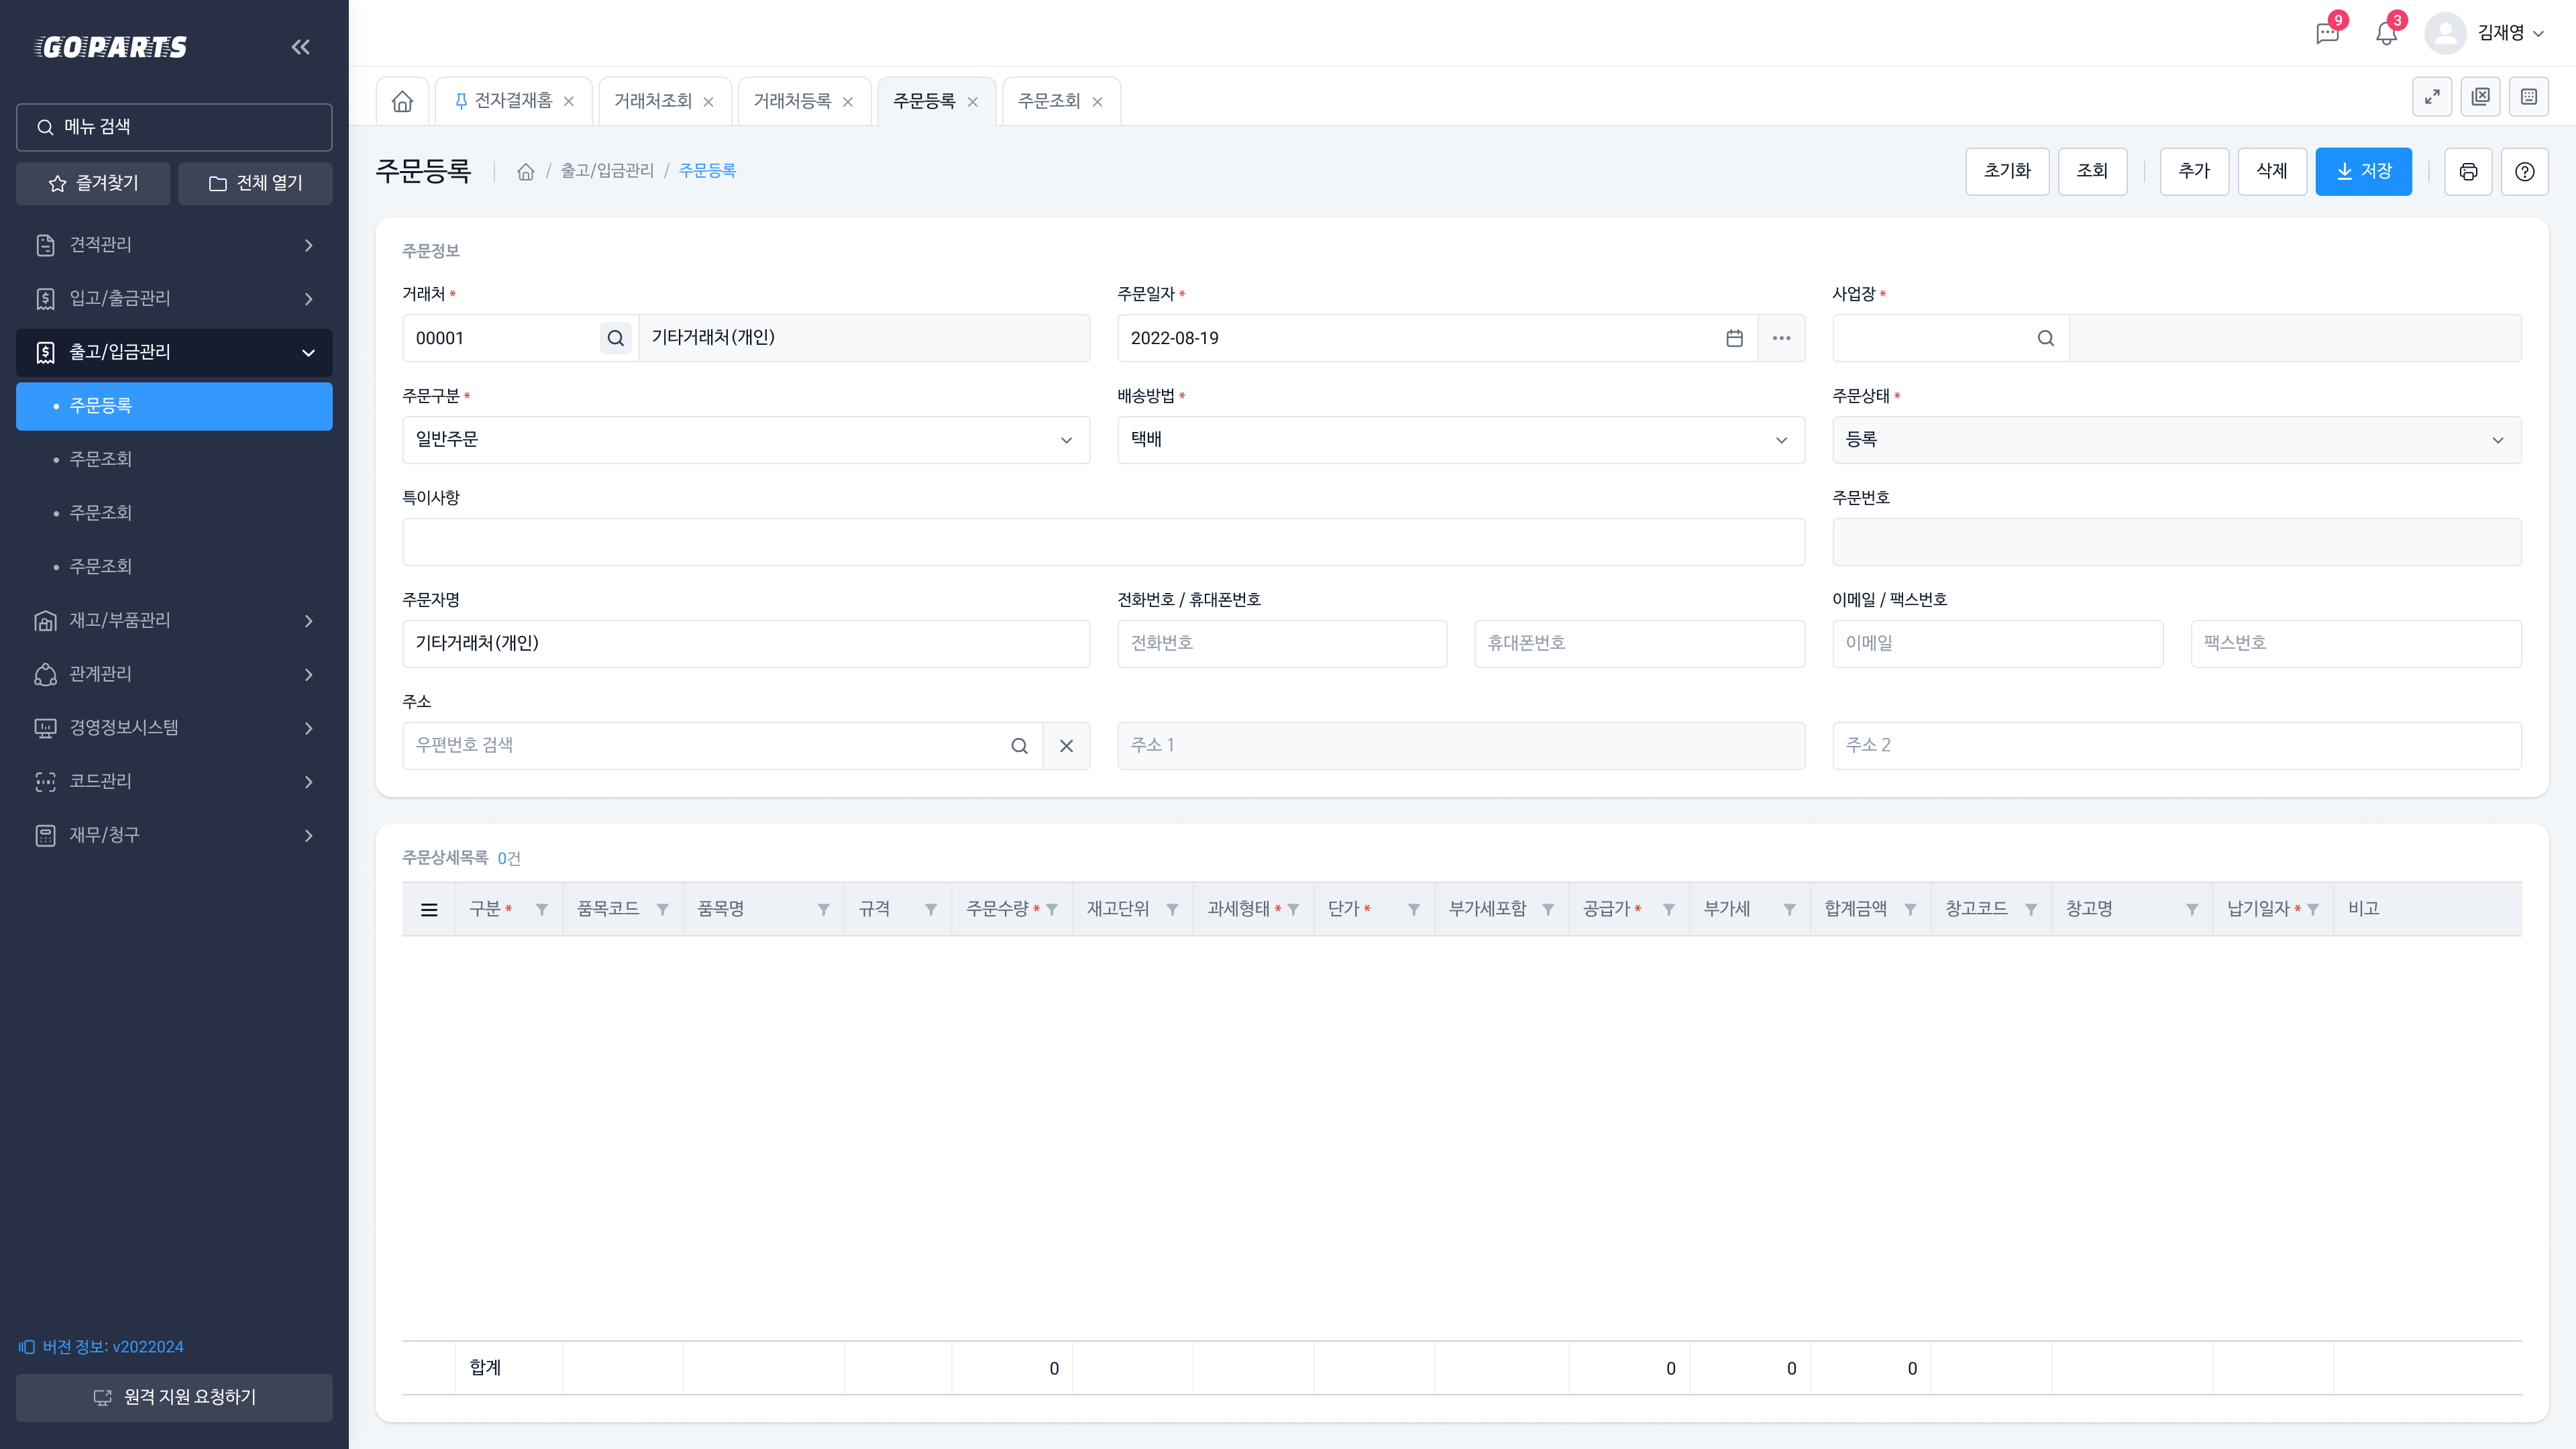Click the 거래처 search magnifier icon
Viewport: 2576px width, 1449px height.
[616, 339]
